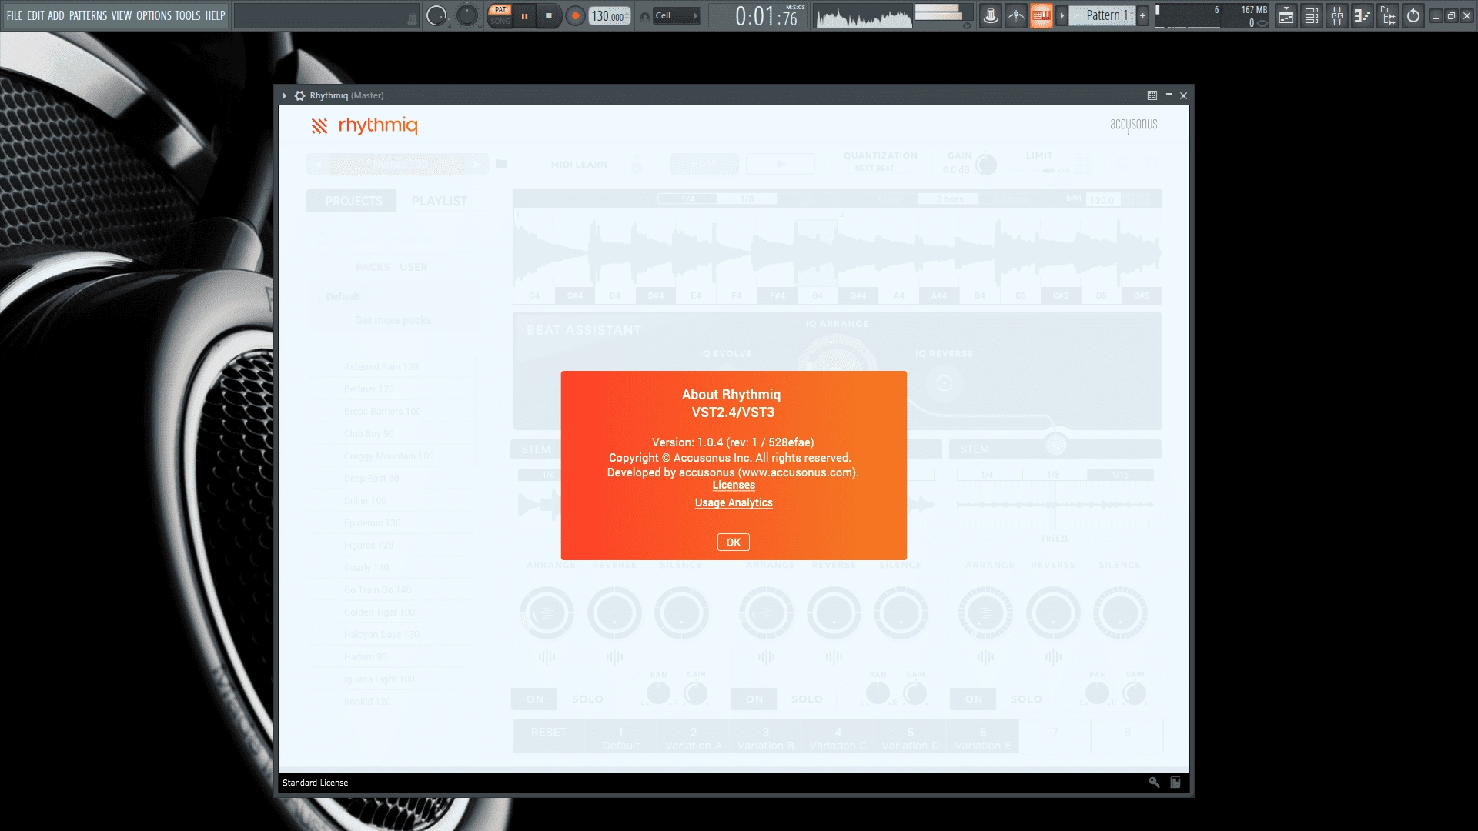This screenshot has width=1478, height=831.
Task: Go to previous project arrow
Action: click(318, 164)
